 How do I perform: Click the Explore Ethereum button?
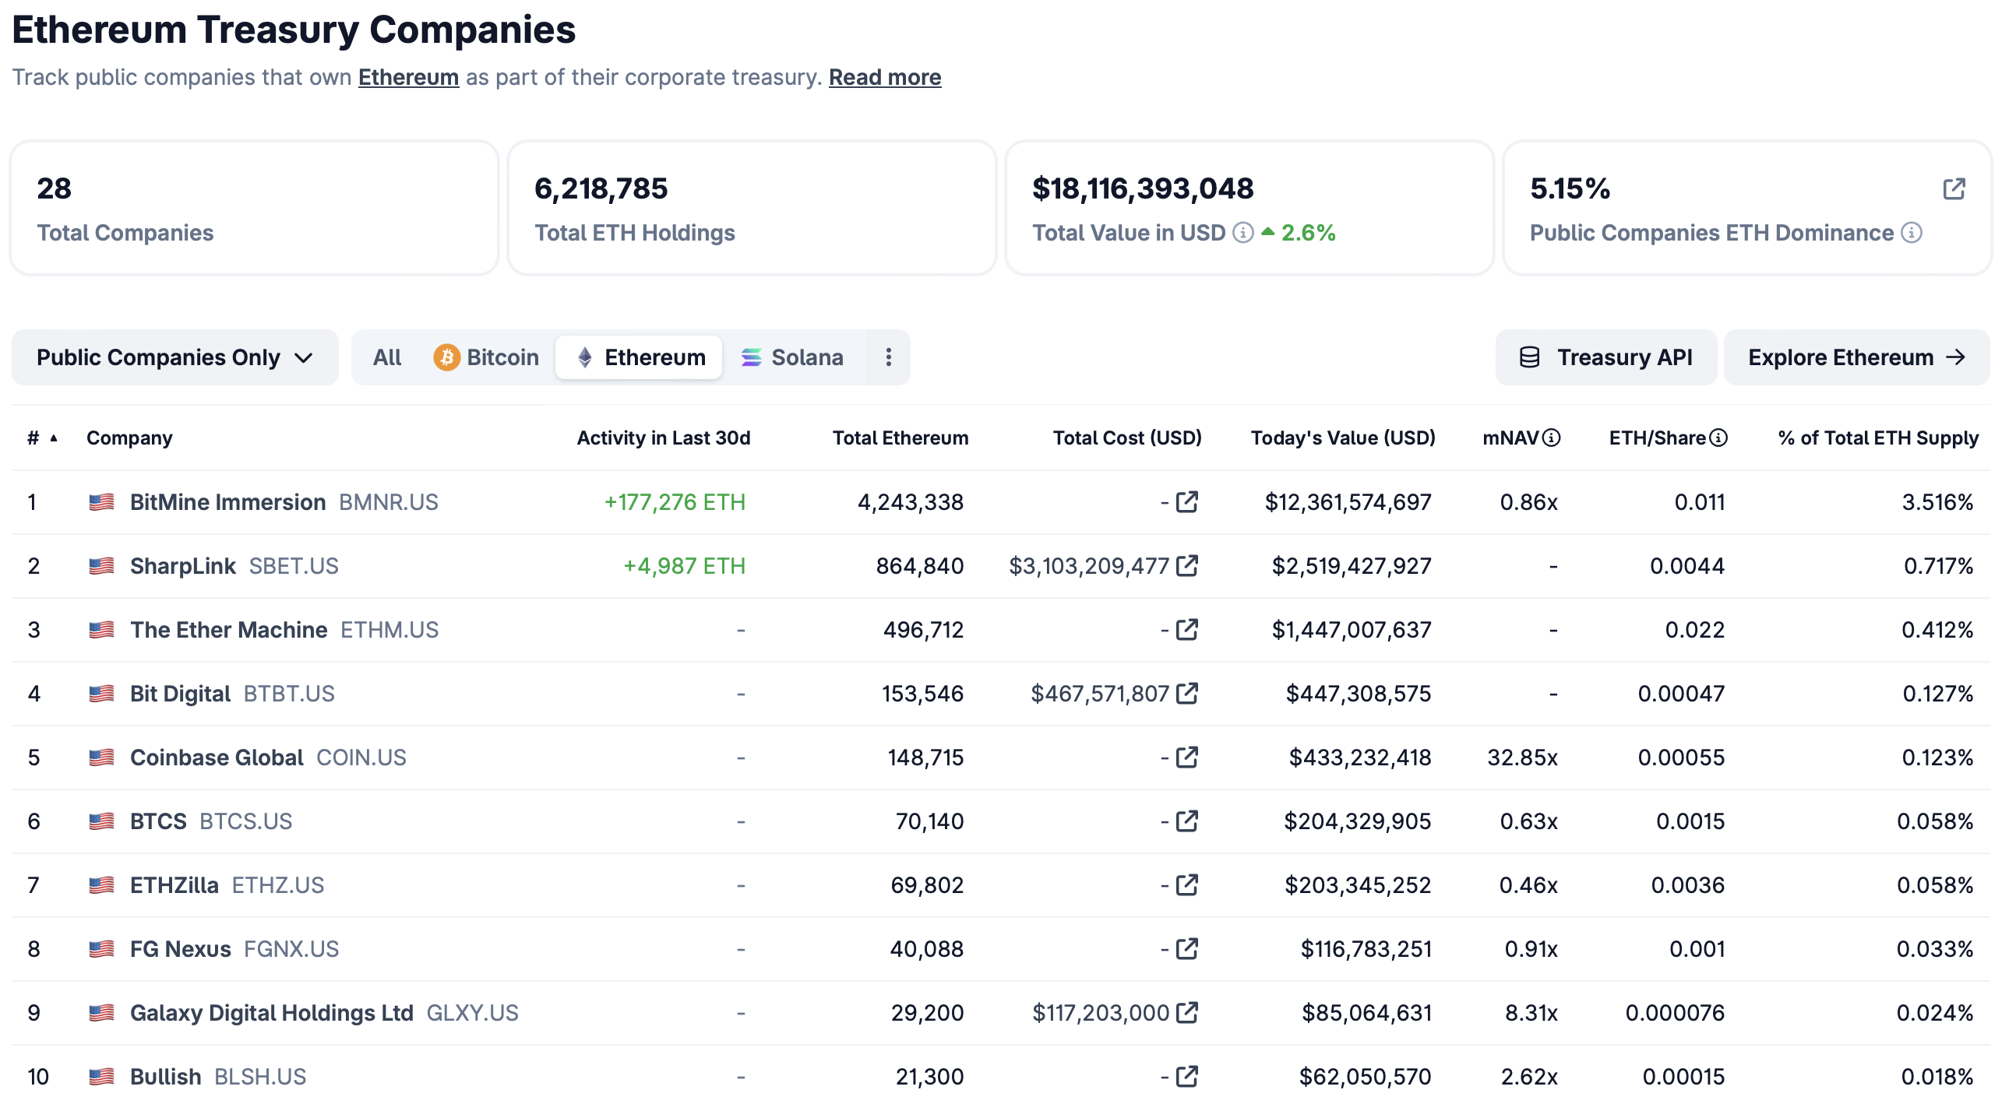tap(1856, 357)
